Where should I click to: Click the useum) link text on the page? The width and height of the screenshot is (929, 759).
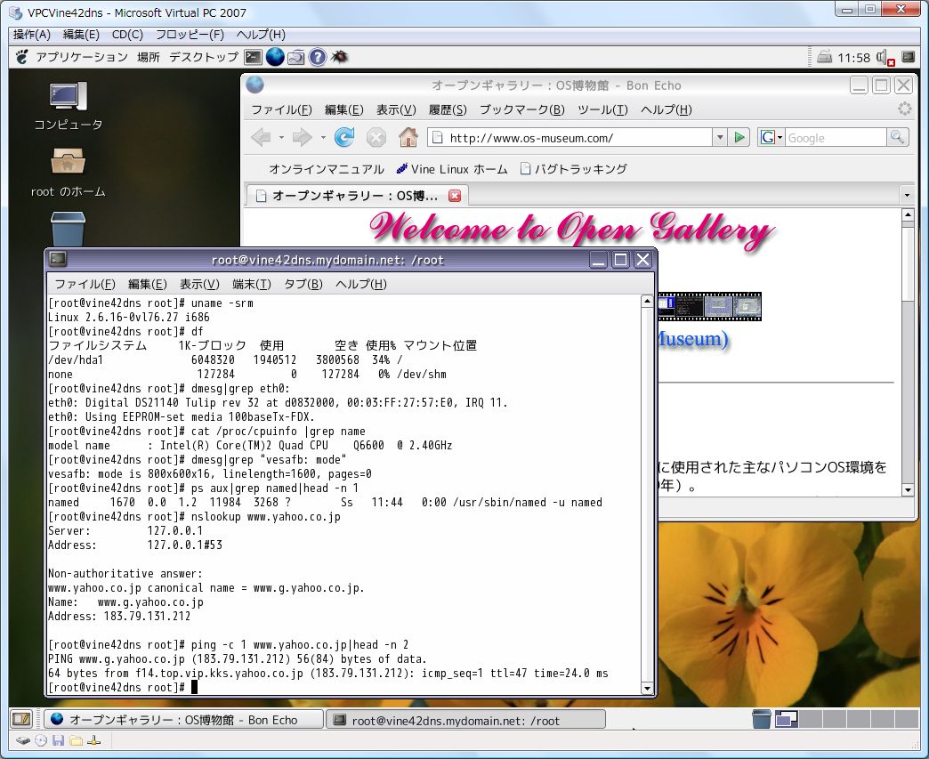pyautogui.click(x=692, y=339)
